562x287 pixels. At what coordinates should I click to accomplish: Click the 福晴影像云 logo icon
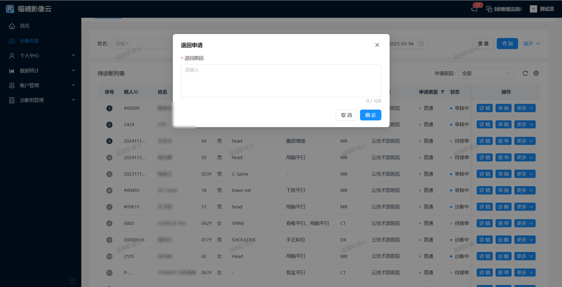click(x=10, y=9)
